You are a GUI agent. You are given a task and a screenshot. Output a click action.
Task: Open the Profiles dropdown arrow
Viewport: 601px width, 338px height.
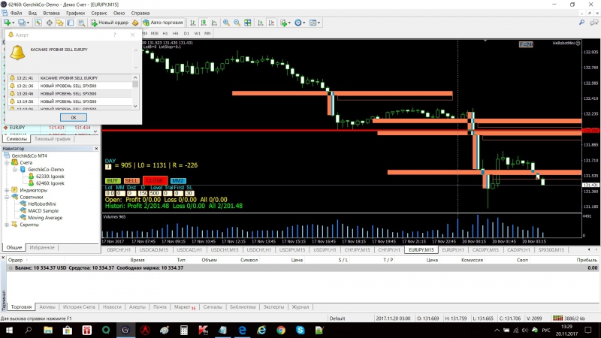click(x=28, y=23)
